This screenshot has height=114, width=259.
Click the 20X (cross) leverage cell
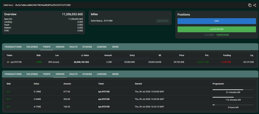coord(54,62)
